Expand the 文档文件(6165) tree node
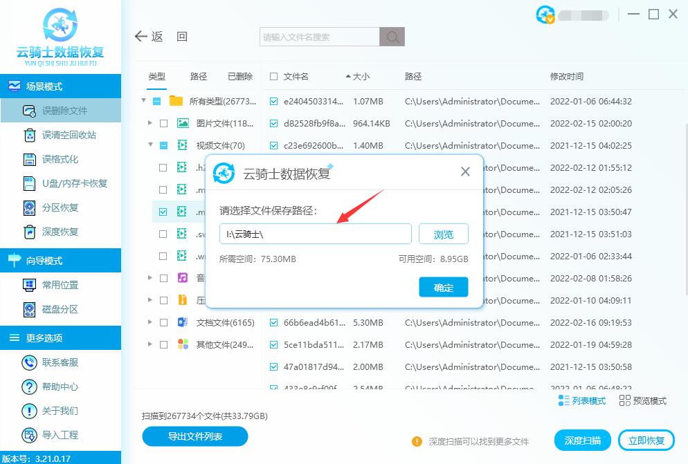 click(150, 322)
